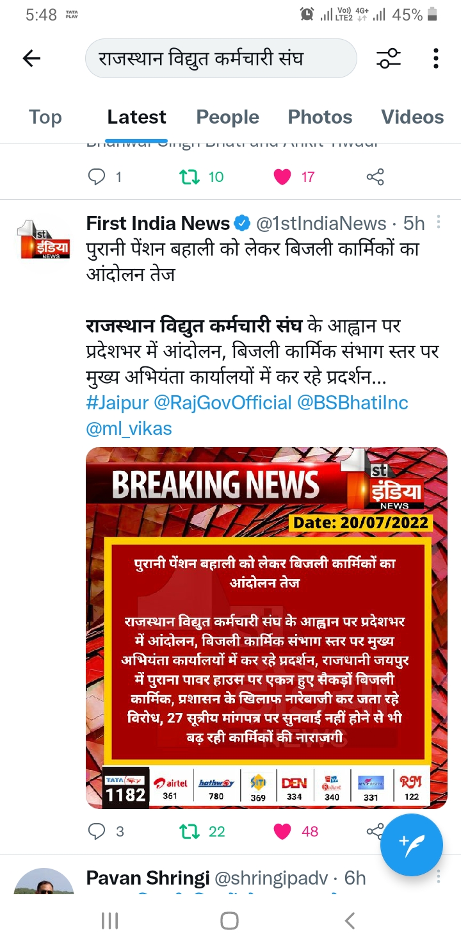Open the Photos tab
The image size is (461, 948).
tap(319, 117)
